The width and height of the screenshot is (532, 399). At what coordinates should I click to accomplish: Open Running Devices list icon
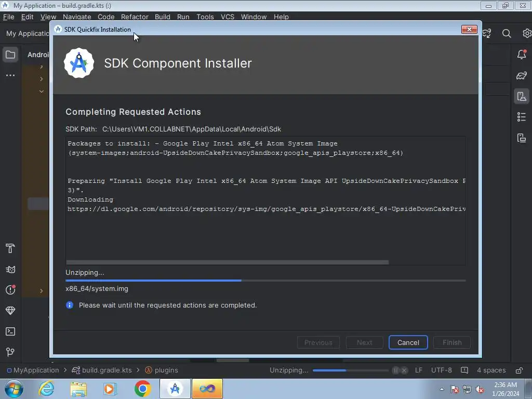pos(522,117)
